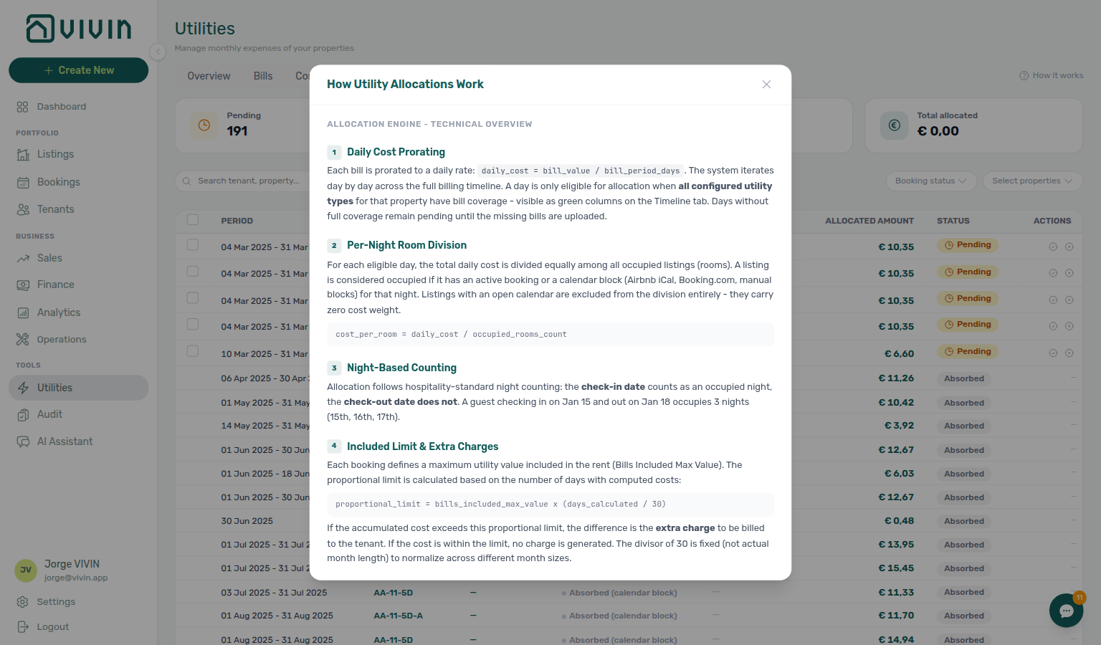The width and height of the screenshot is (1101, 645).
Task: Click the Audit clipboard icon
Action: pos(23,414)
